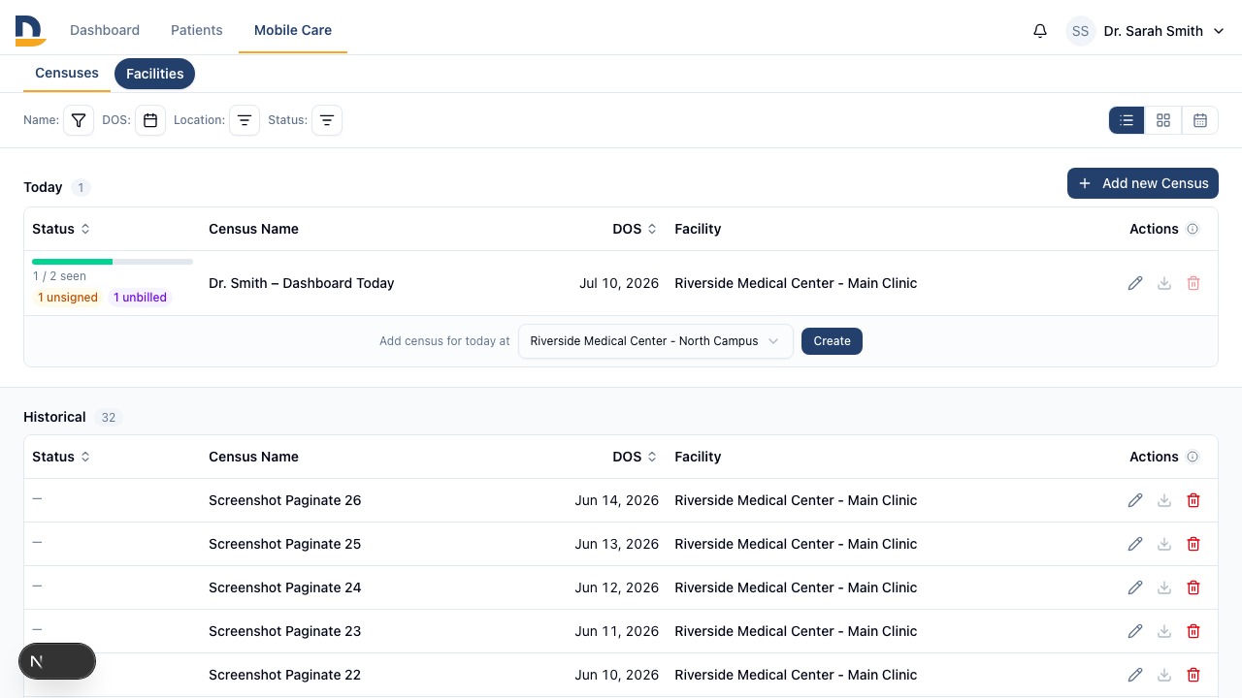Screen dimensions: 1242x698
Task: Switch to list view
Action: 1127,120
